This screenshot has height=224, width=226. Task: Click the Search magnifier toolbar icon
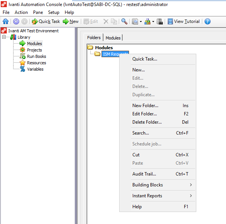coord(124,21)
